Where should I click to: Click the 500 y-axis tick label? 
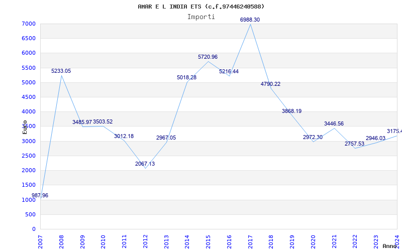pos(30,214)
